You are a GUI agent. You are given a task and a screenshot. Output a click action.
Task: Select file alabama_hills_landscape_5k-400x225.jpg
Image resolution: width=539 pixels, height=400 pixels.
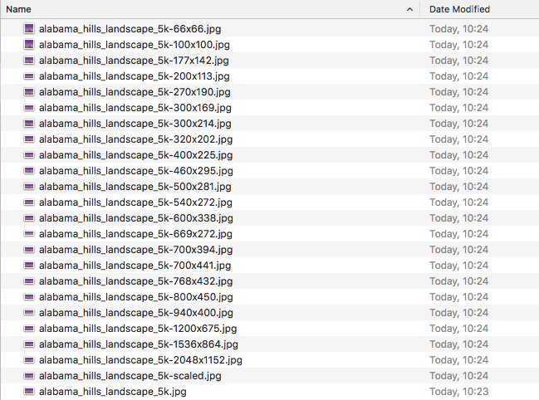tap(135, 155)
